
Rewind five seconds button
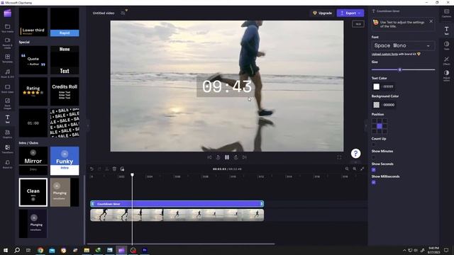[x=218, y=157]
